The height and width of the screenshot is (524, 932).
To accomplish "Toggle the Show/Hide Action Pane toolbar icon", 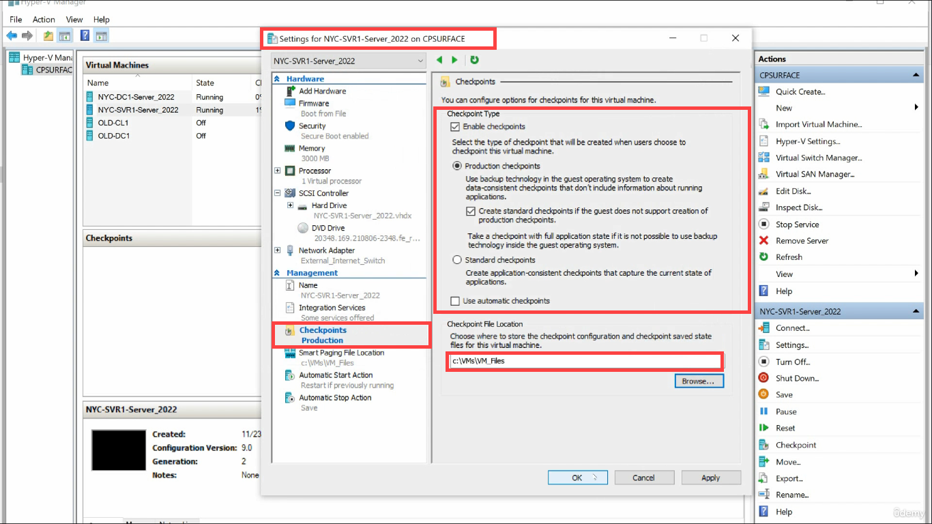I will 101,35.
